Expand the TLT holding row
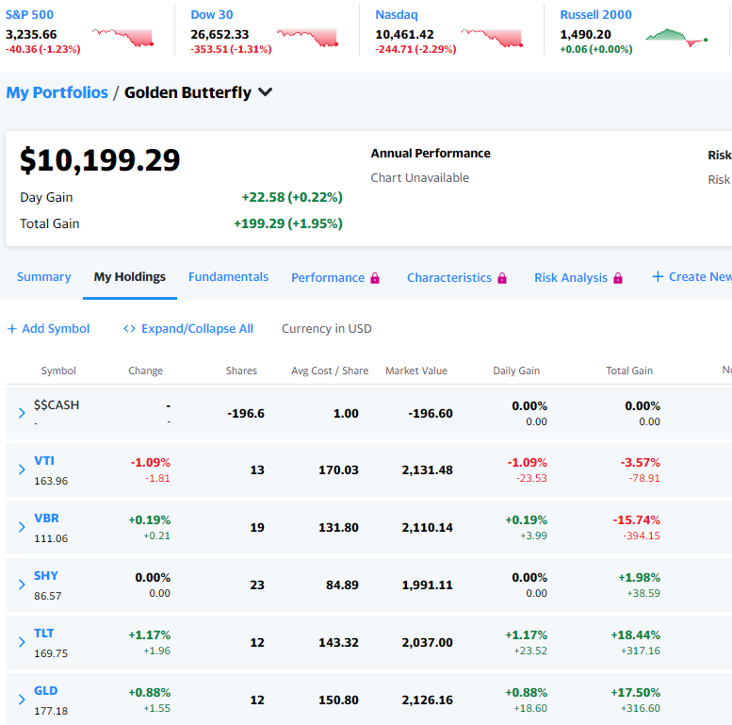Viewport: 732px width, 725px height. pos(22,642)
